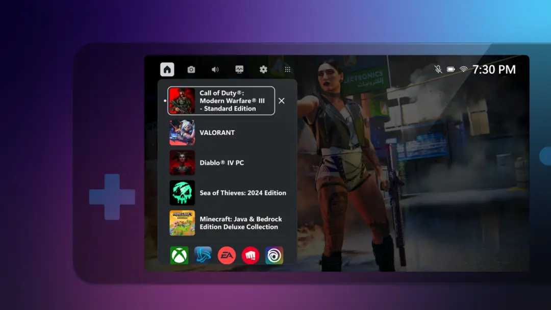Screen dimensions: 551x310
Task: Select the Home tab icon
Action: [x=167, y=69]
